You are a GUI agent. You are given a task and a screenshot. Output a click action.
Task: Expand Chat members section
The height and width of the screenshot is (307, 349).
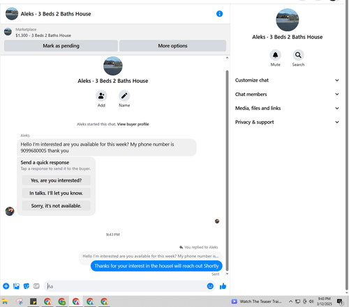click(287, 94)
